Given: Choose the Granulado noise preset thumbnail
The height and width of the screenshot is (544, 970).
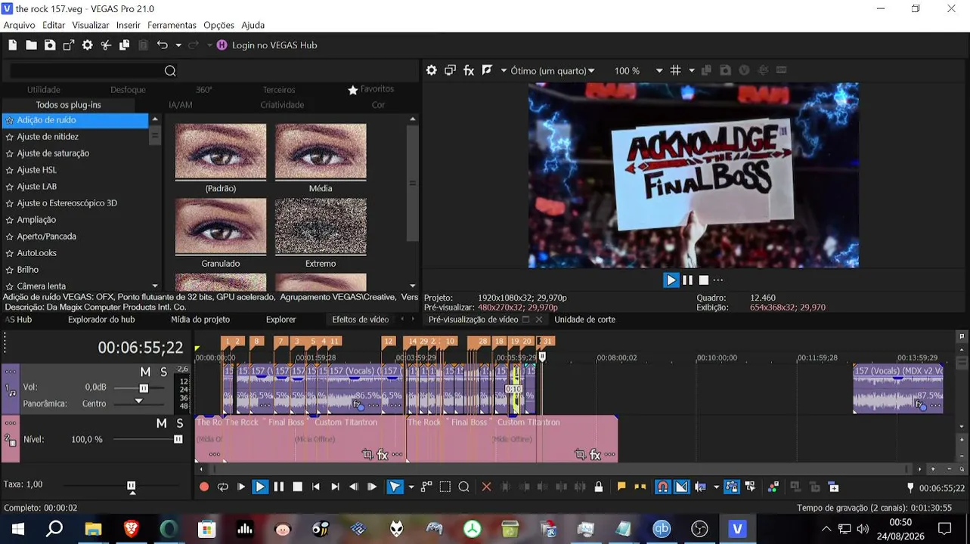Looking at the screenshot, I should tap(221, 227).
